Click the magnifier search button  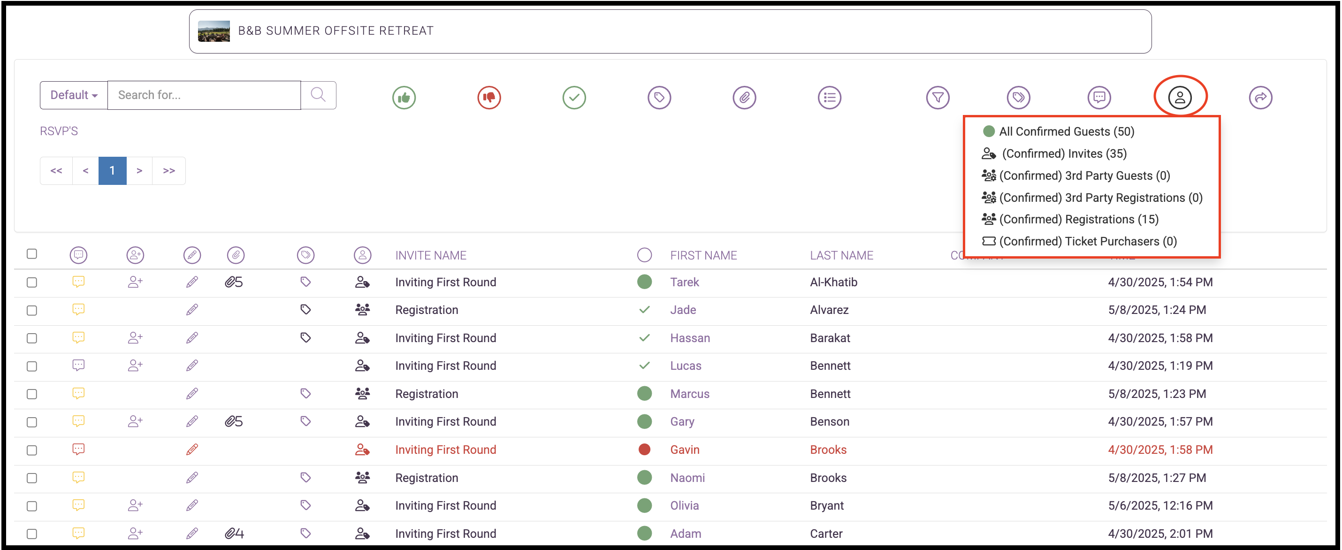point(318,95)
